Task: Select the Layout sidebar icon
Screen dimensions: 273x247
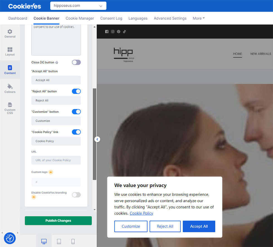Action: point(10,51)
